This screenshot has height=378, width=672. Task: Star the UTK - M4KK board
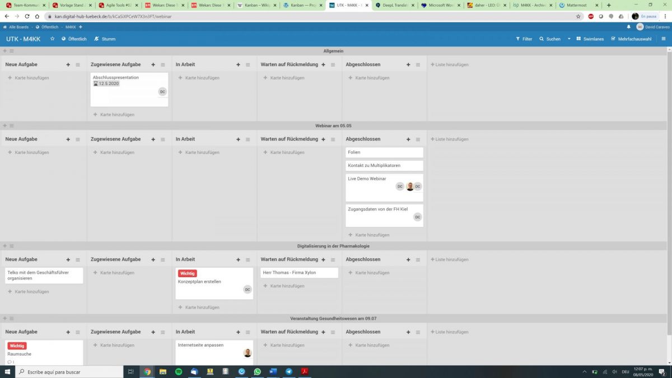tap(53, 39)
